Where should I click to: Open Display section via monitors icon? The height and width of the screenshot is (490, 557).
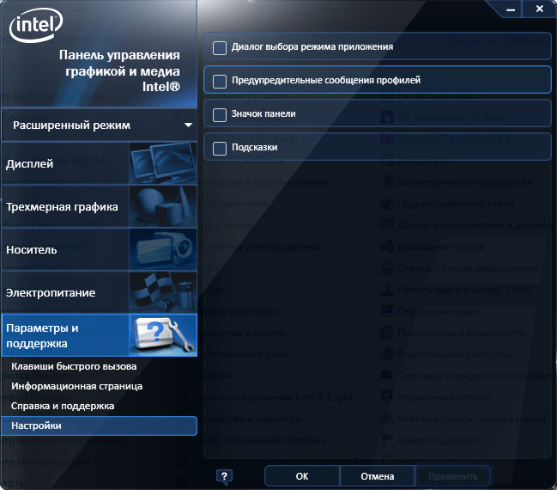(x=163, y=163)
